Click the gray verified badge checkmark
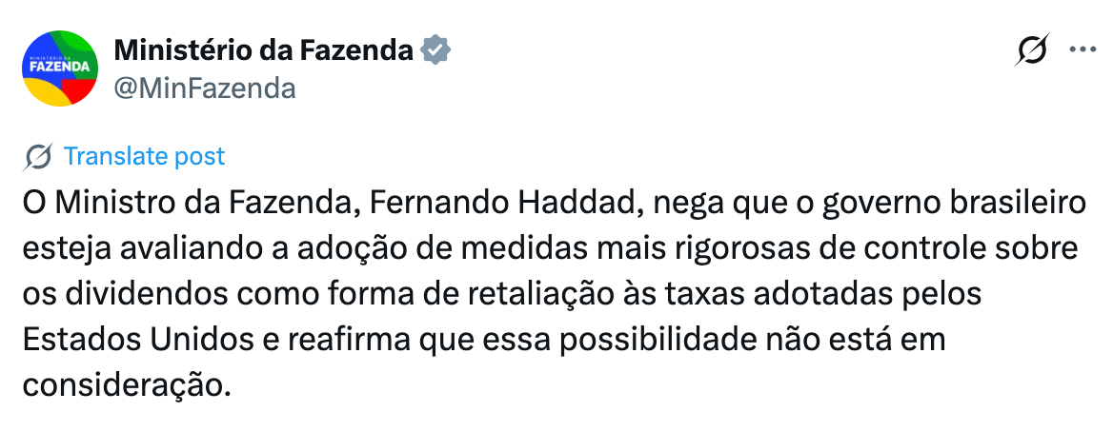Viewport: 1113px width, 432px height. tap(435, 50)
